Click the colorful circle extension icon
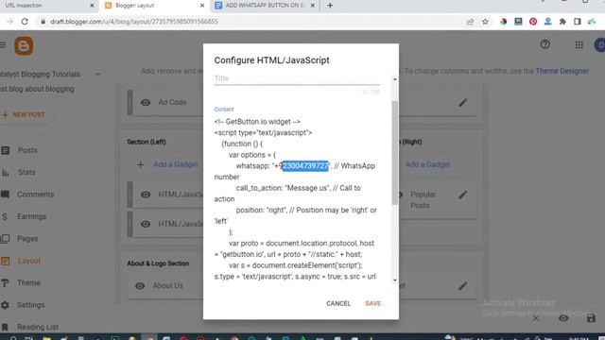This screenshot has height=340, width=605. click(503, 22)
